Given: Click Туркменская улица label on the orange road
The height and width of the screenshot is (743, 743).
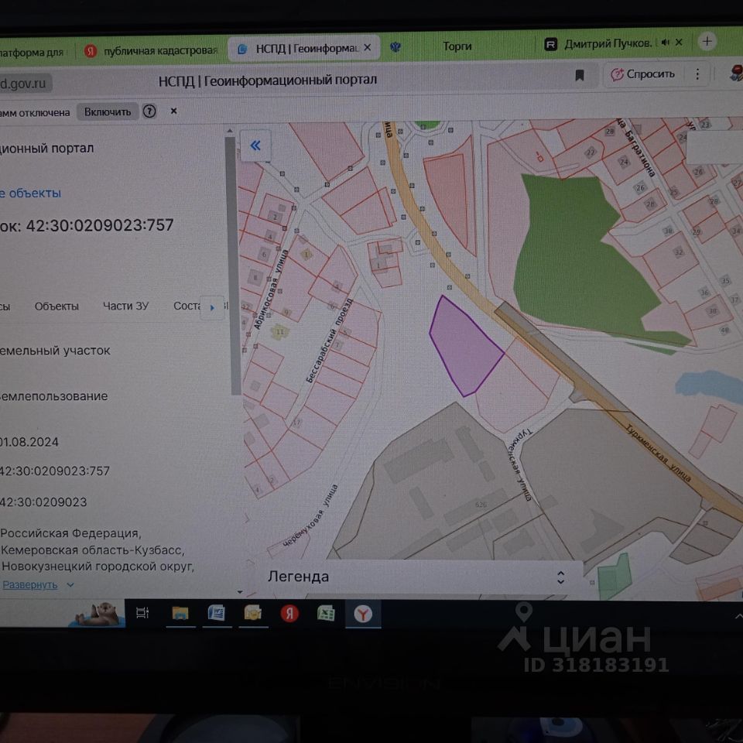Looking at the screenshot, I should [x=658, y=454].
